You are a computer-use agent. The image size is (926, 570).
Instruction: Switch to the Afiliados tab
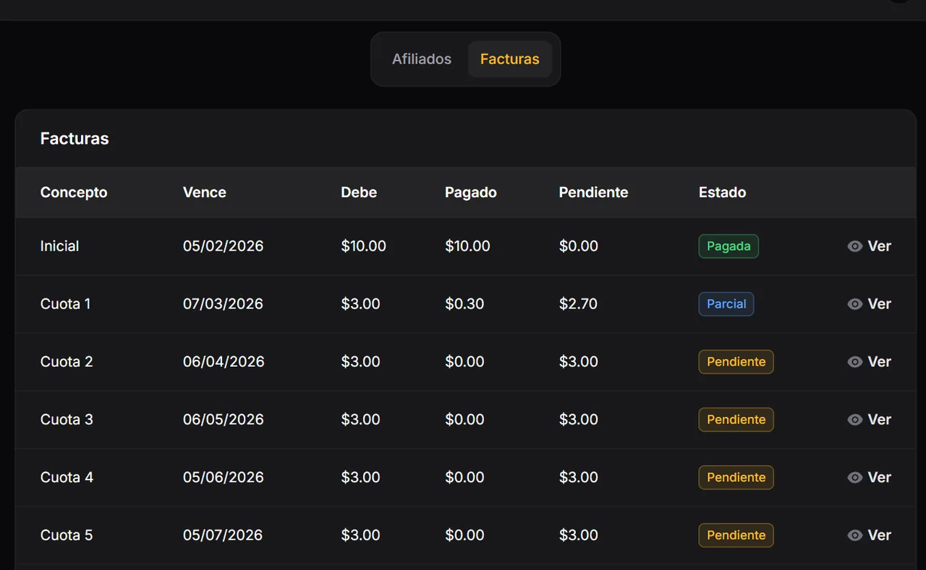(422, 59)
